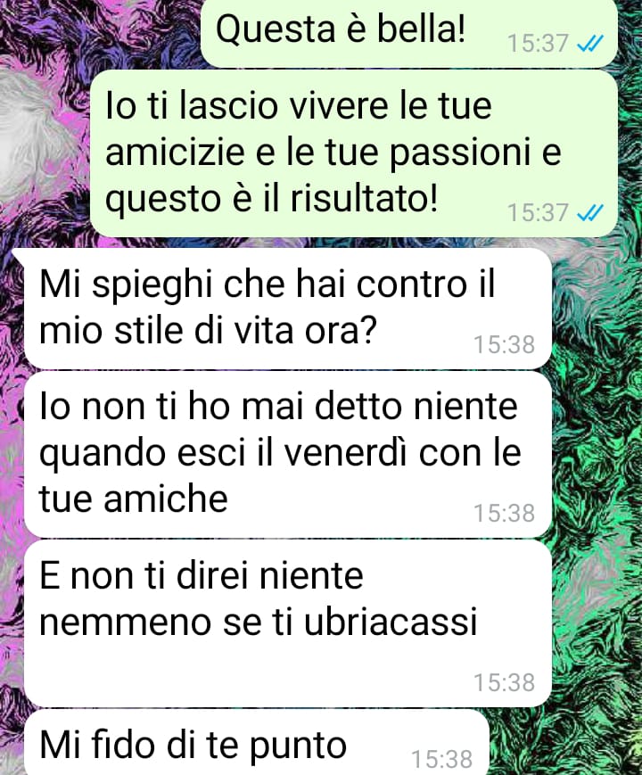
Task: Select the 'Io ti lascio vivere' message
Action: (354, 153)
